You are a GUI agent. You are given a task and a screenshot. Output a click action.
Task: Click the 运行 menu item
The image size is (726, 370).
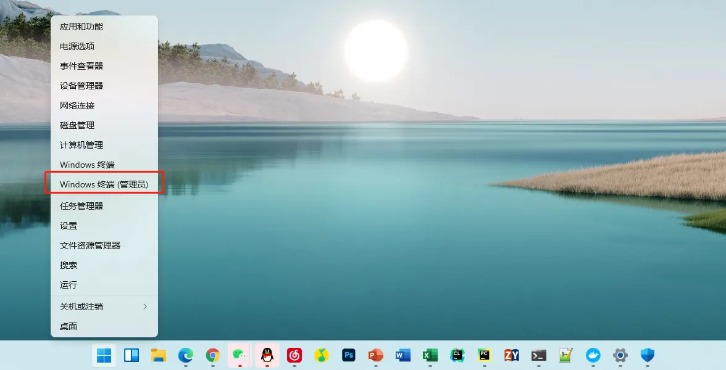(x=69, y=285)
